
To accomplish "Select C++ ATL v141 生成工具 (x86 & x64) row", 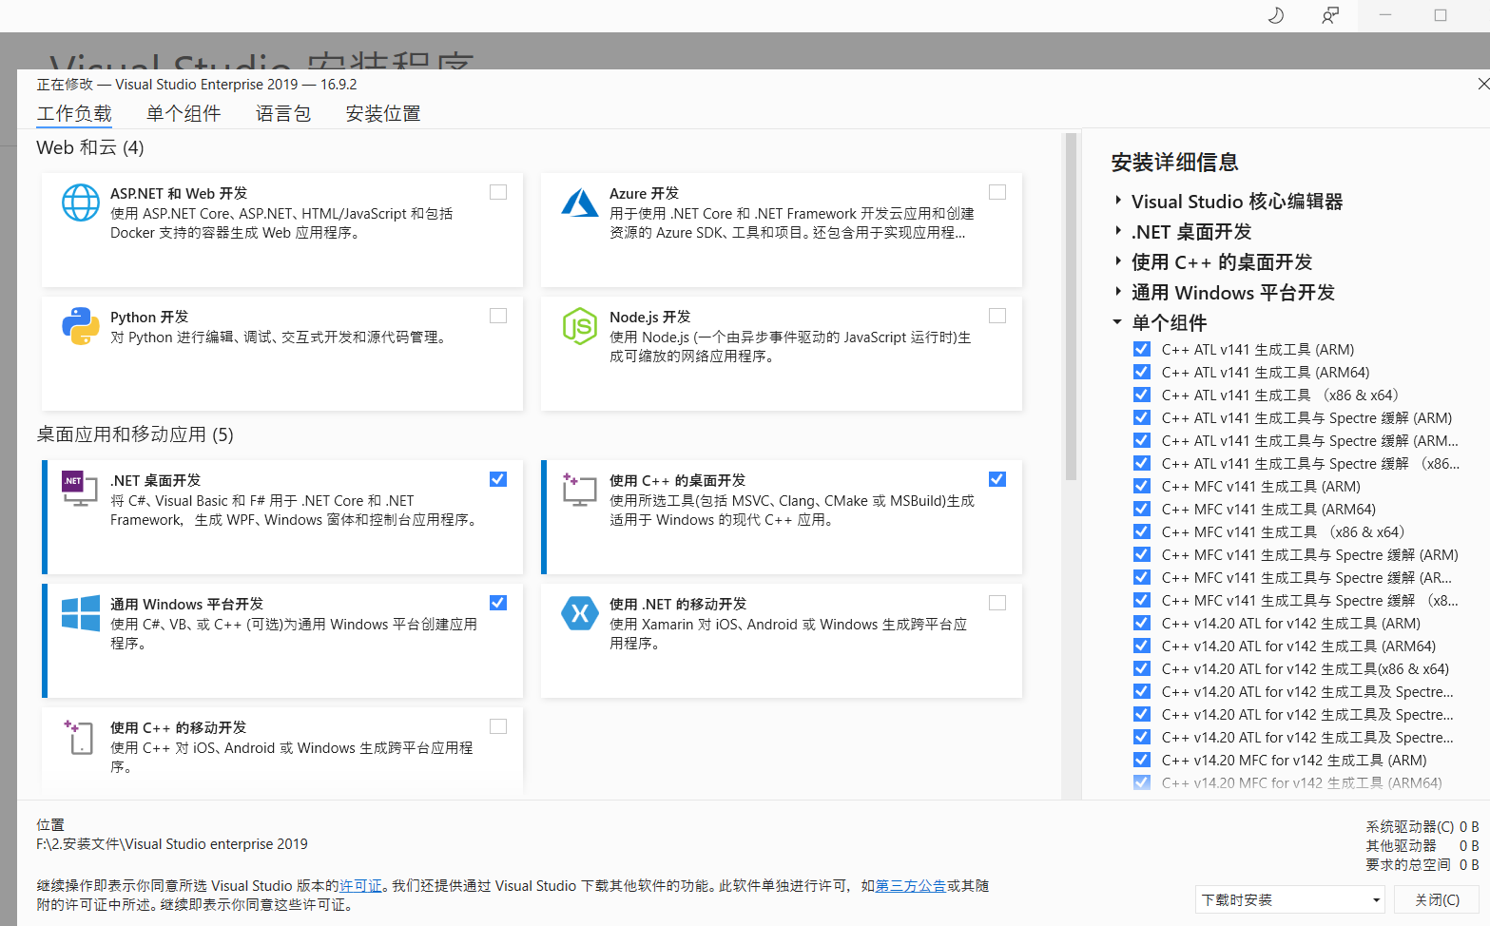I will tap(1280, 395).
